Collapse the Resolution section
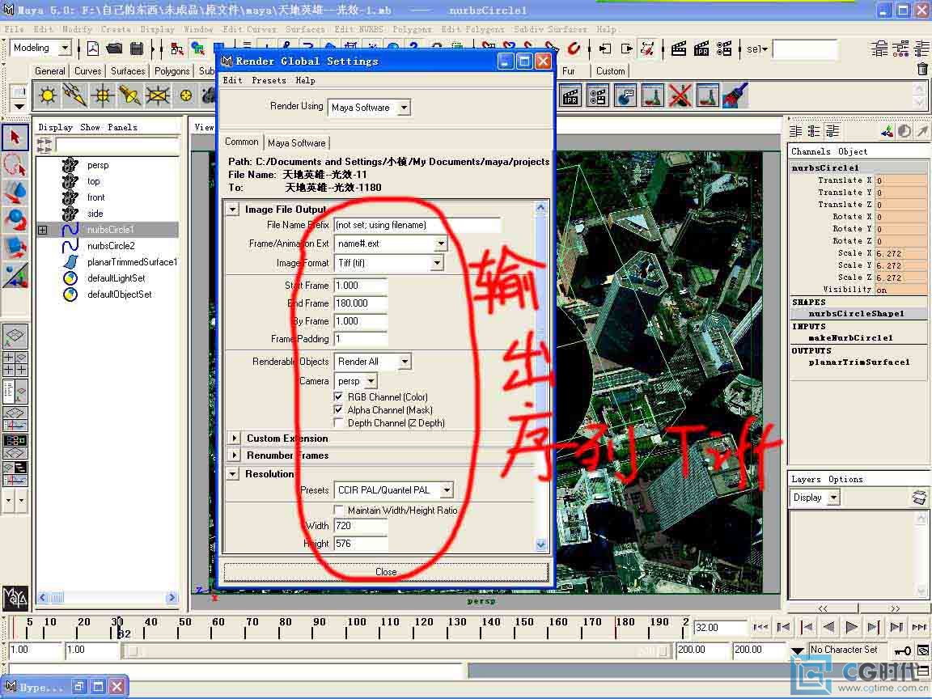Image resolution: width=932 pixels, height=699 pixels. 232,474
